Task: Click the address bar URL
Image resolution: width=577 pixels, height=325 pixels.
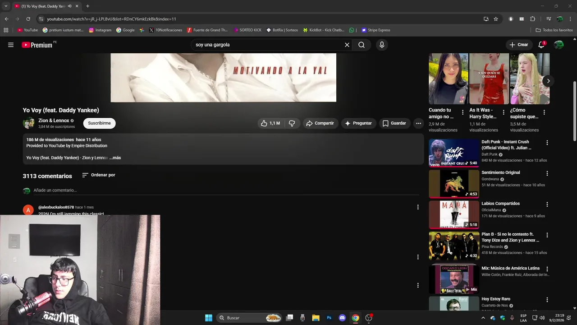Action: [112, 19]
